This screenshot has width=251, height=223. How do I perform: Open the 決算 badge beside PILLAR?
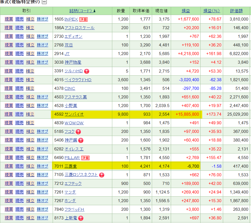85,158
